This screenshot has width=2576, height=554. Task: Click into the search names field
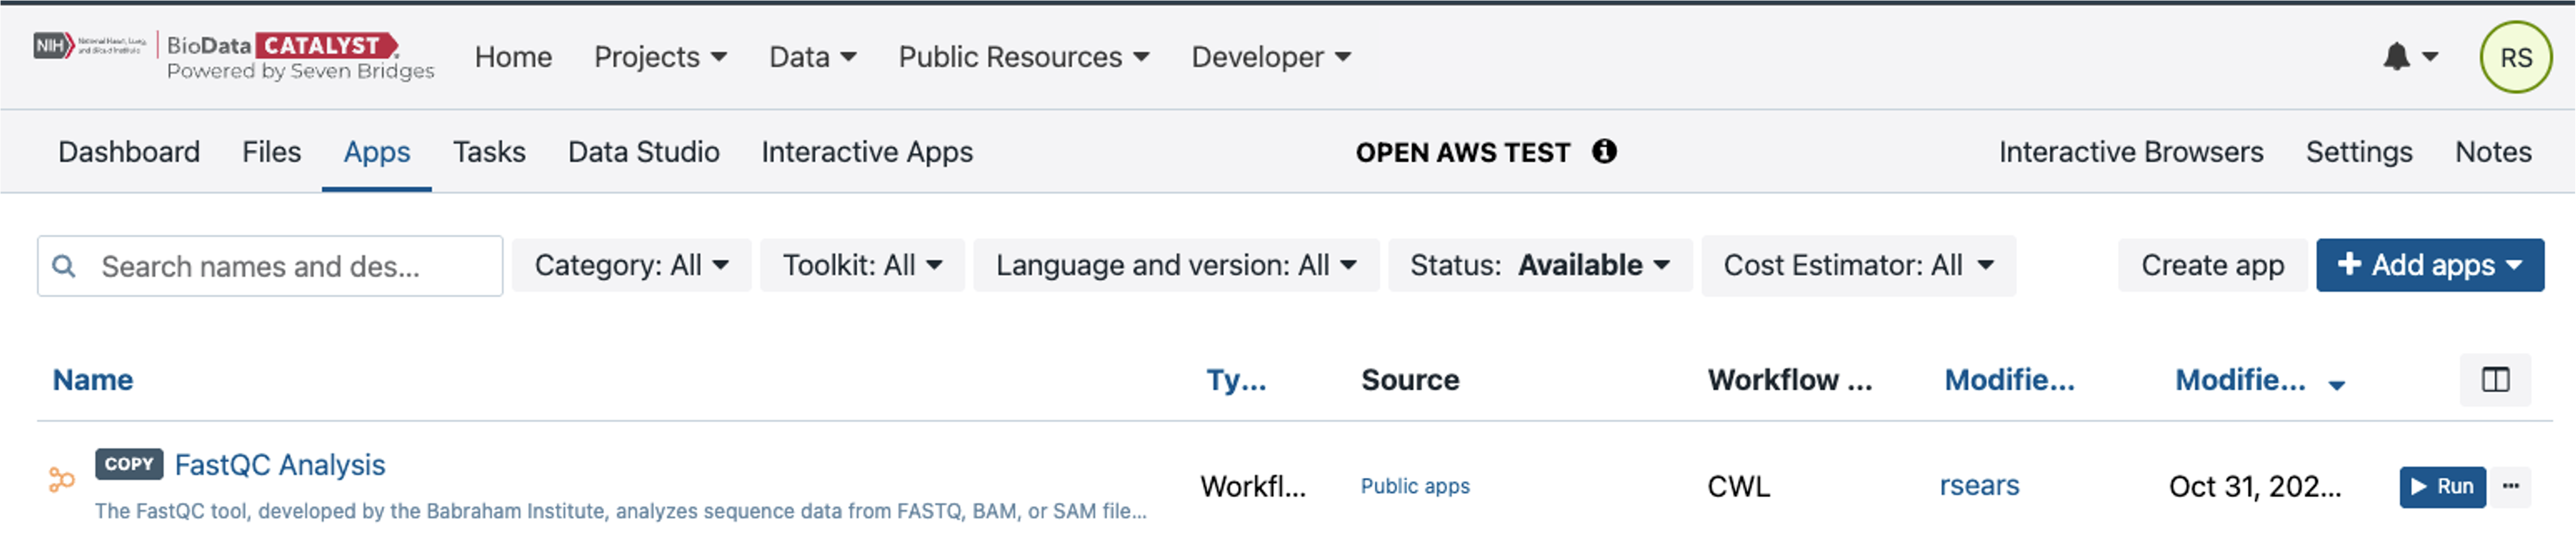290,266
